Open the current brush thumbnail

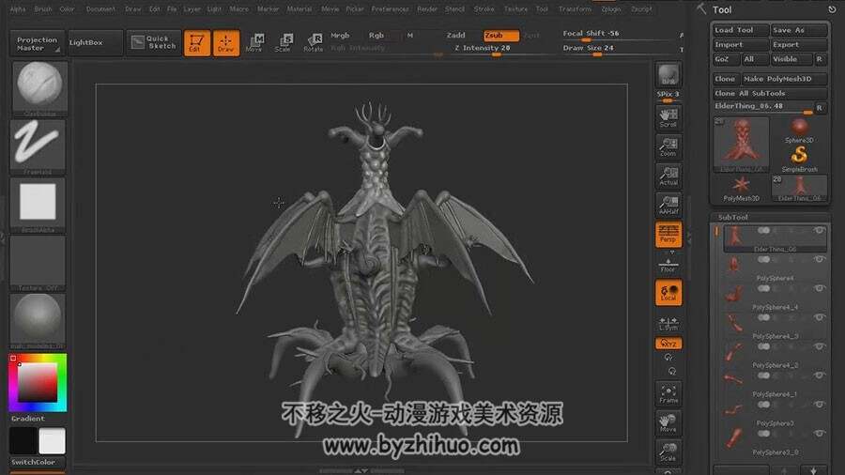[x=39, y=88]
